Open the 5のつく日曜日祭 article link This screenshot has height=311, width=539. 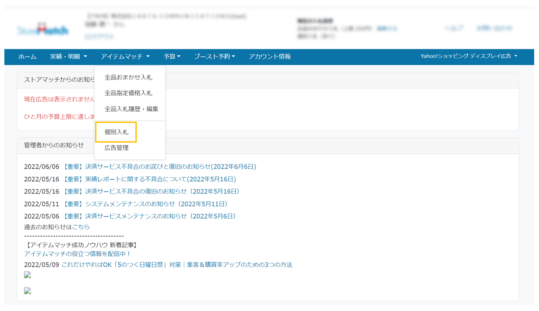(x=177, y=265)
